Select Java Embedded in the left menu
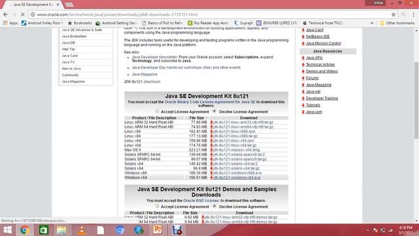Image resolution: width=419 pixels, height=236 pixels. pyautogui.click(x=74, y=37)
